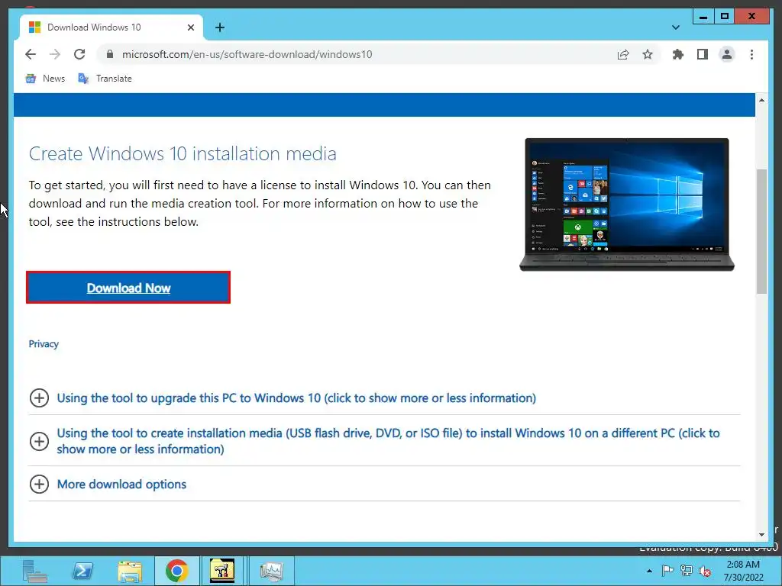Open Server Manager from the taskbar

[34, 571]
